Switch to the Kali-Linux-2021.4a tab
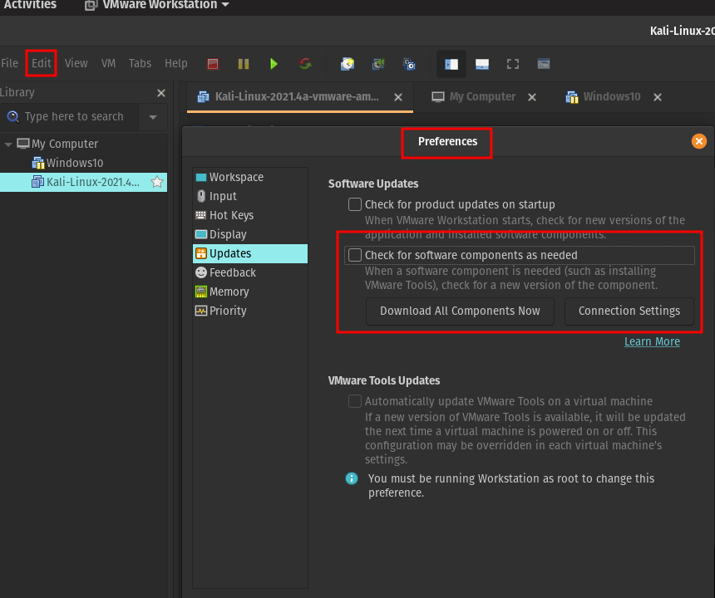 [x=299, y=97]
